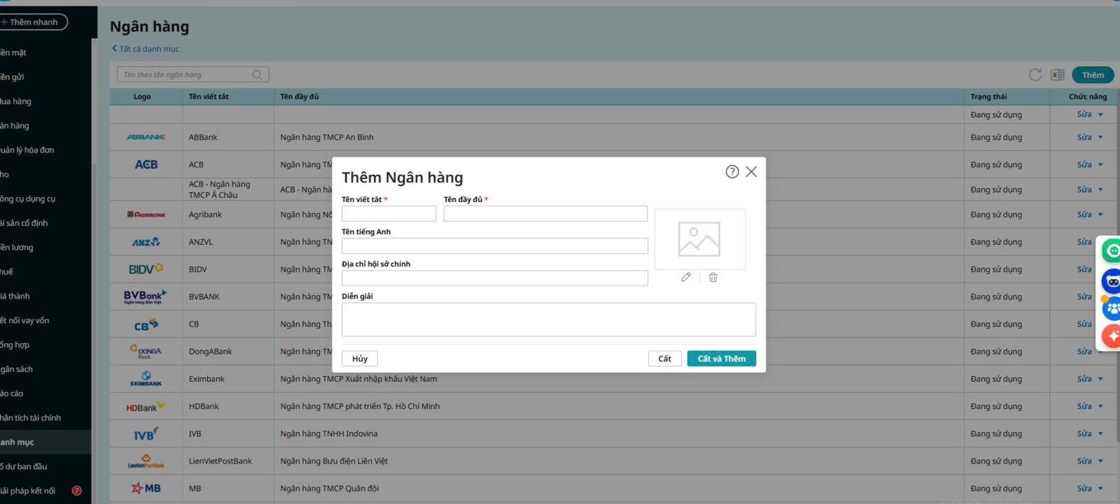Open Sửa dropdown arrow for ACB row
This screenshot has height=504, width=1120.
click(x=1100, y=165)
